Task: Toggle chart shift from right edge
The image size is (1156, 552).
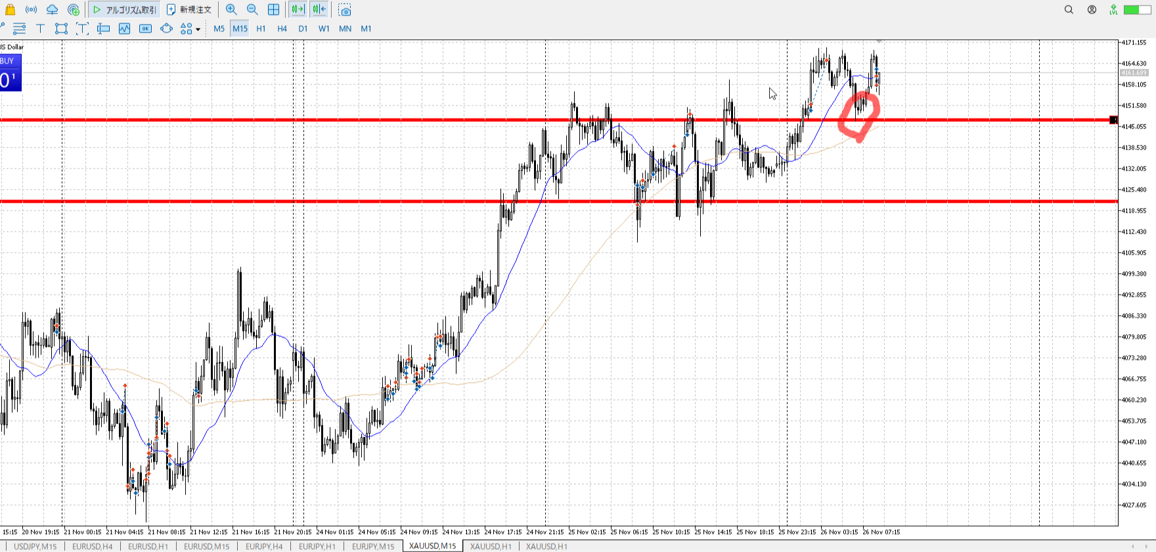Action: (319, 10)
